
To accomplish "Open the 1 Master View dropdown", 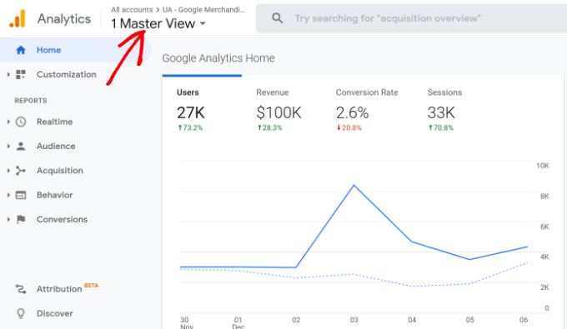I will coord(158,24).
